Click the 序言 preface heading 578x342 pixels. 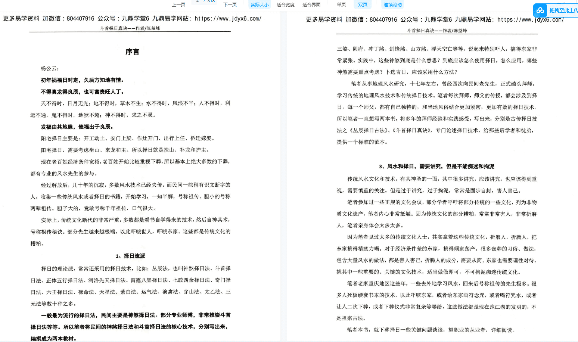coord(132,52)
